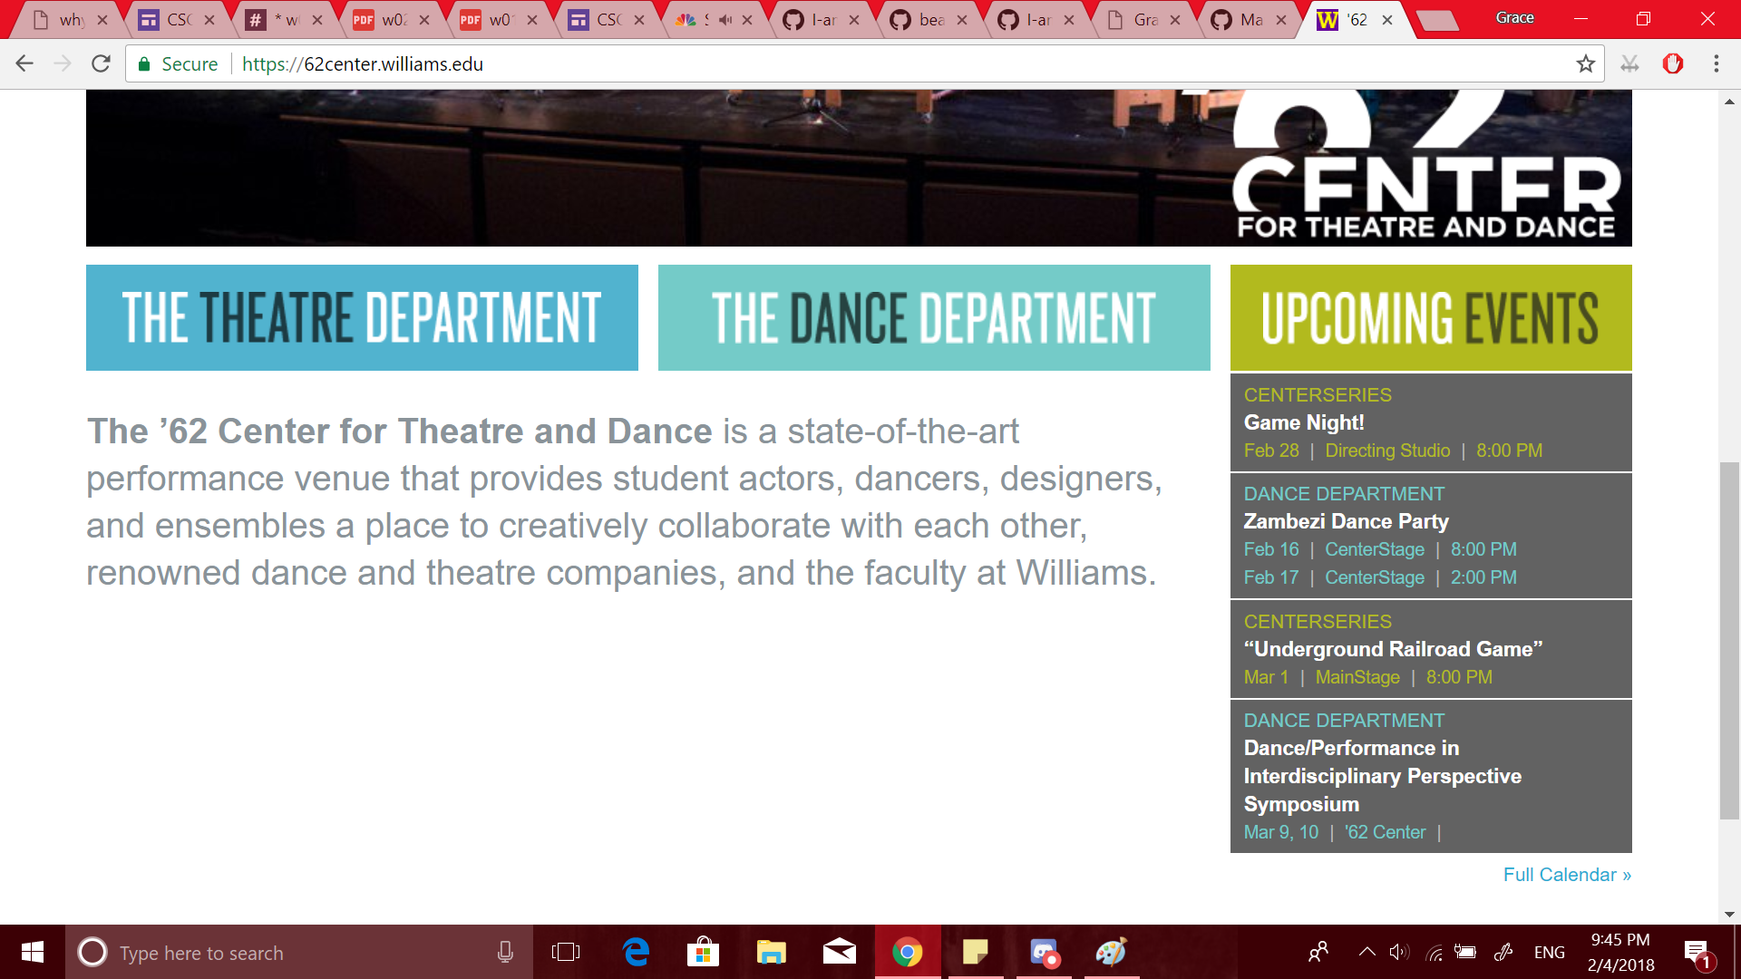Open the People icon in system tray

[1318, 952]
